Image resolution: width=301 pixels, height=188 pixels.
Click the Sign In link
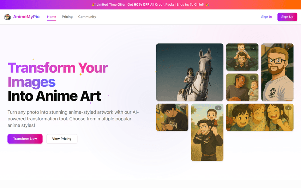pyautogui.click(x=266, y=17)
